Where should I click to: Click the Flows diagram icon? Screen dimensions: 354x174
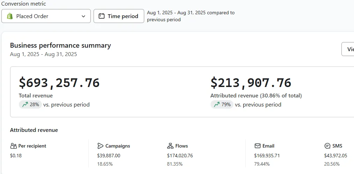pyautogui.click(x=170, y=146)
